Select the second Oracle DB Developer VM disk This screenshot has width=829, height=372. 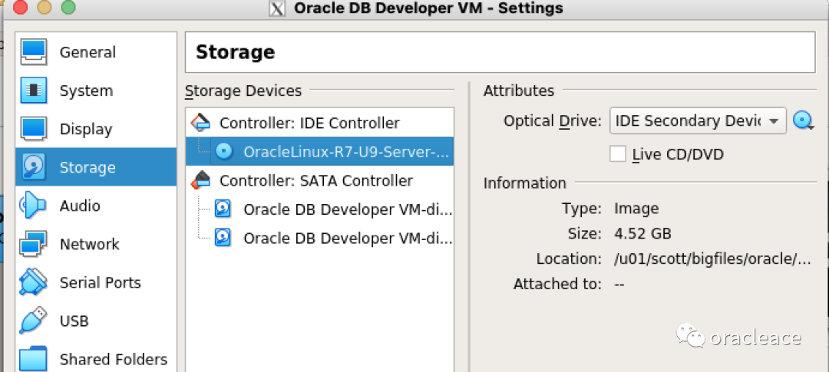click(347, 238)
